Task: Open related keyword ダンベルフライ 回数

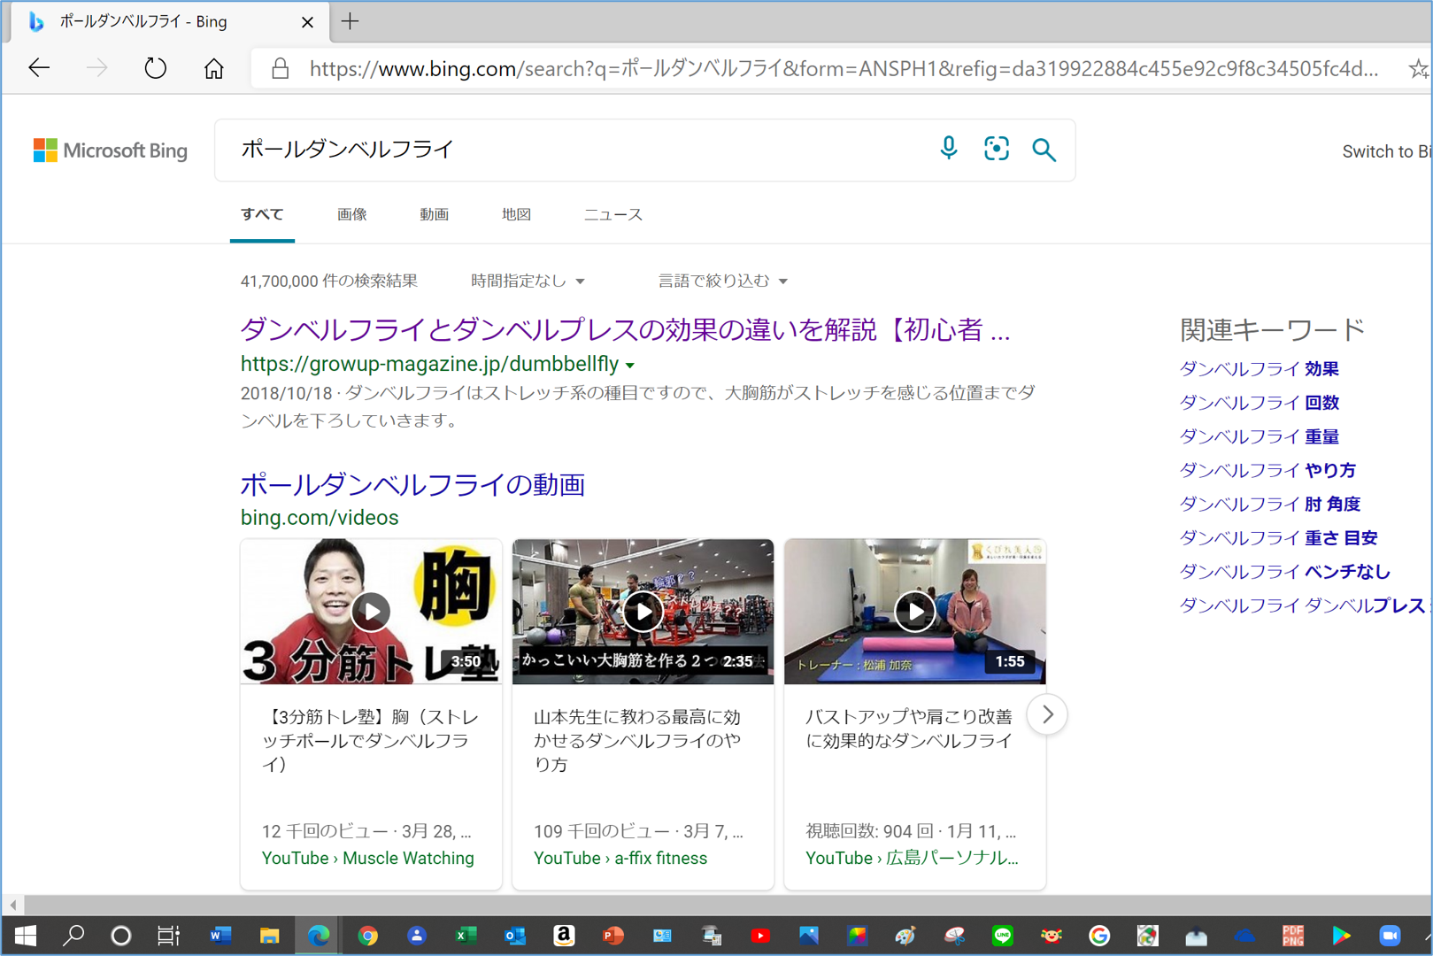Action: [1259, 403]
